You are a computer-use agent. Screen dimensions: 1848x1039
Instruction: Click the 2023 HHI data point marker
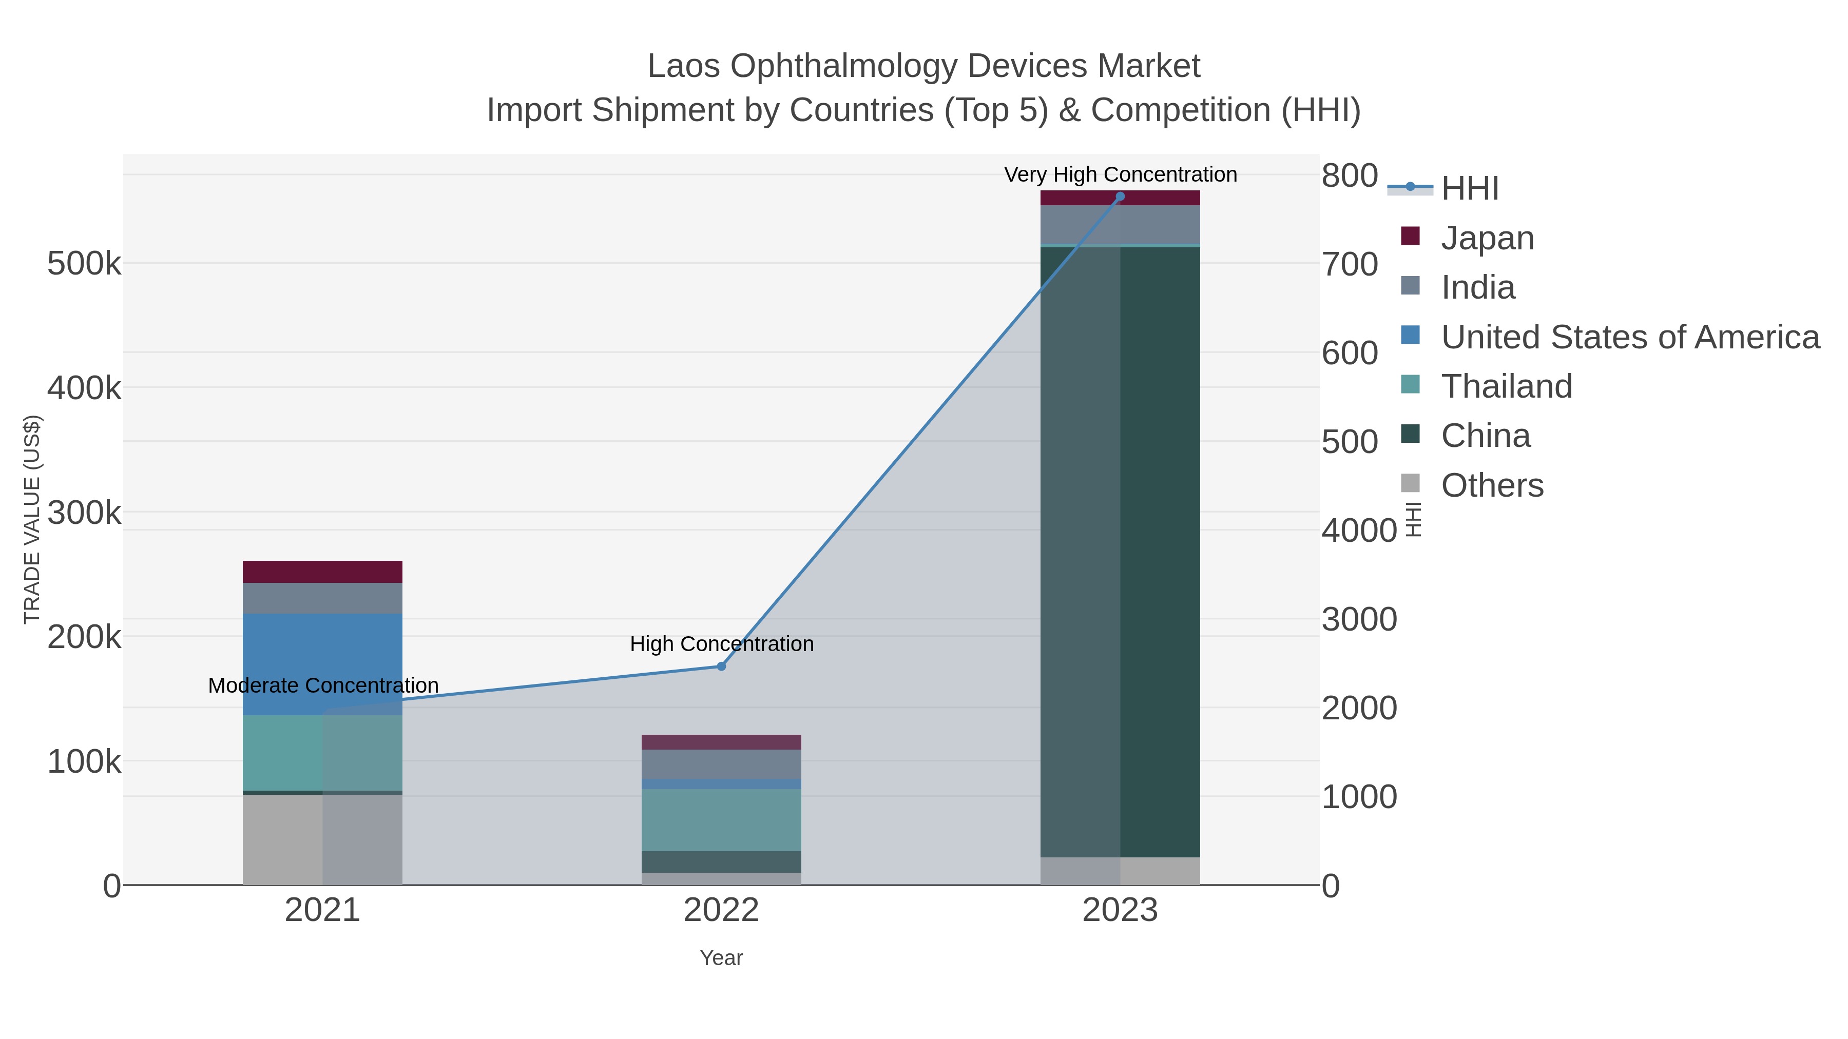[x=1120, y=197]
